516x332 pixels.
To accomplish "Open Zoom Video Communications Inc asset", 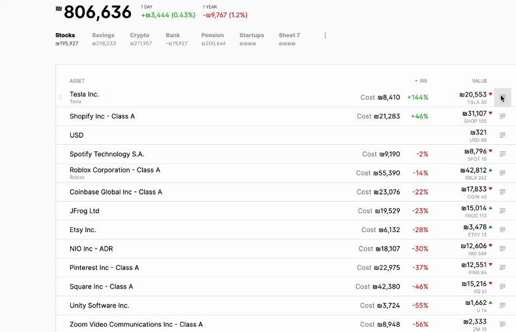I will (x=136, y=325).
